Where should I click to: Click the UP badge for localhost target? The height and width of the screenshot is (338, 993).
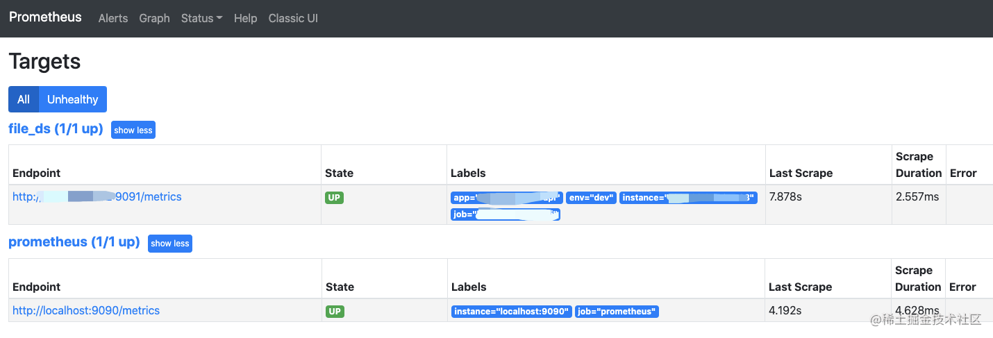pos(335,312)
